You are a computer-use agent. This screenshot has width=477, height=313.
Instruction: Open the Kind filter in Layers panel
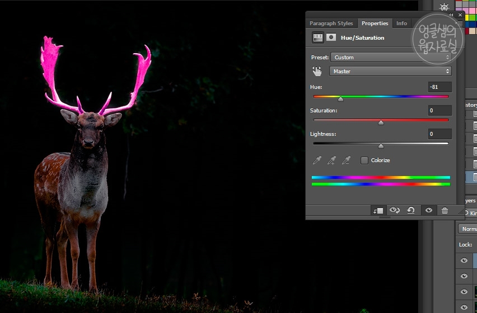471,213
